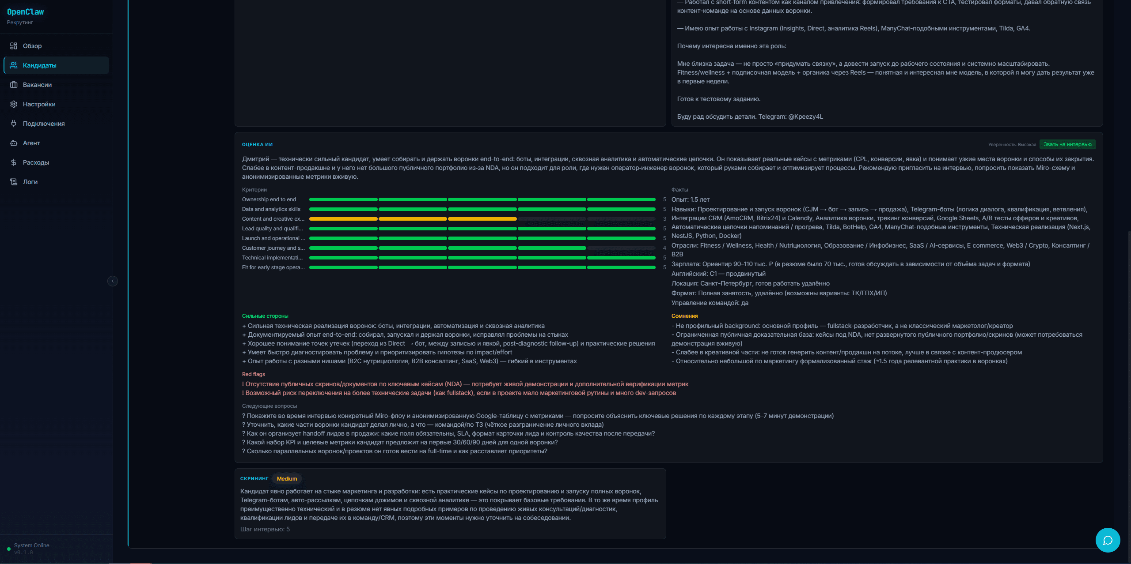Click the Medium badge in the Скрининг section
The height and width of the screenshot is (564, 1131).
point(287,479)
